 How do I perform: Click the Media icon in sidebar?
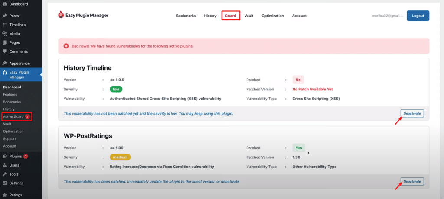4,34
